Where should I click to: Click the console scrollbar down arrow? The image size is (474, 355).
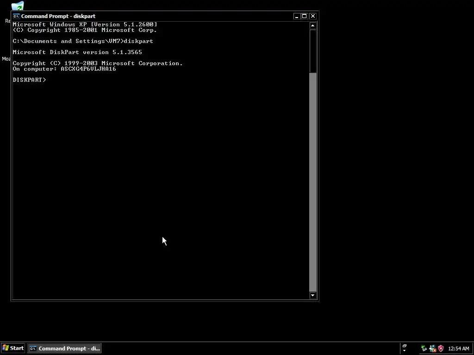tap(312, 295)
